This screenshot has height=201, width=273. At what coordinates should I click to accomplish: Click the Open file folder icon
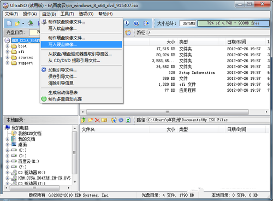click(17, 23)
